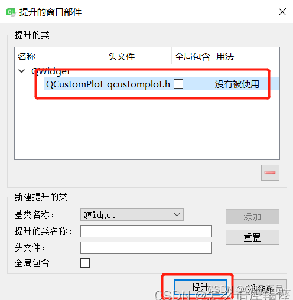Focus the 头文件 input field
Viewport: 293px width, 300px height.
146,247
